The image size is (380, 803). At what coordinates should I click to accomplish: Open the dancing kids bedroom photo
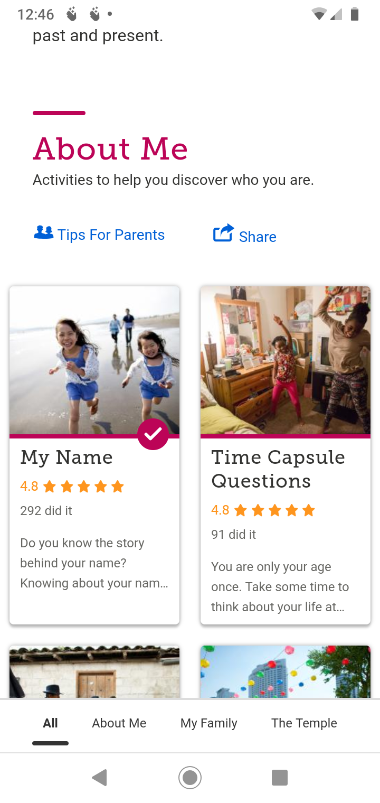(x=286, y=360)
